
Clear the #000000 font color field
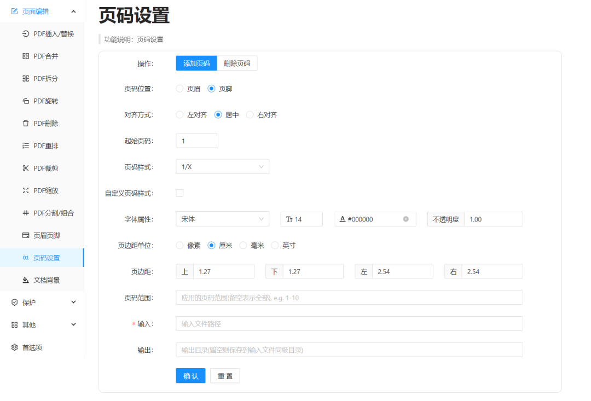[406, 219]
